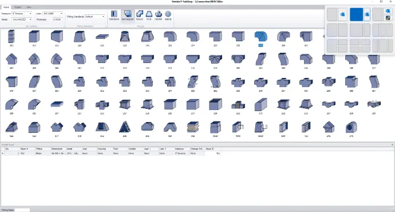Switch to the View ribbon tab
395x212 pixels.
(x=29, y=7)
